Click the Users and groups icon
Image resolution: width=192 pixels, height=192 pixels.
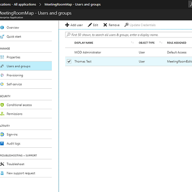(2, 66)
